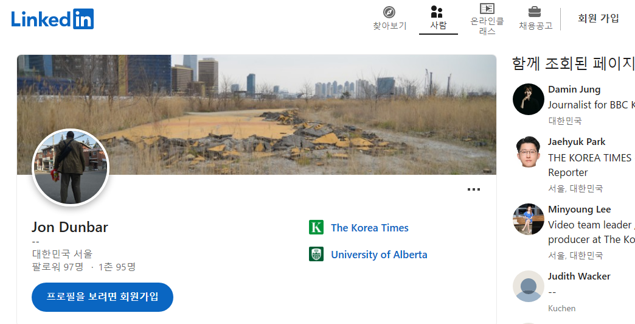Open the three-dot more options menu
This screenshot has height=324, width=635.
pos(473,189)
